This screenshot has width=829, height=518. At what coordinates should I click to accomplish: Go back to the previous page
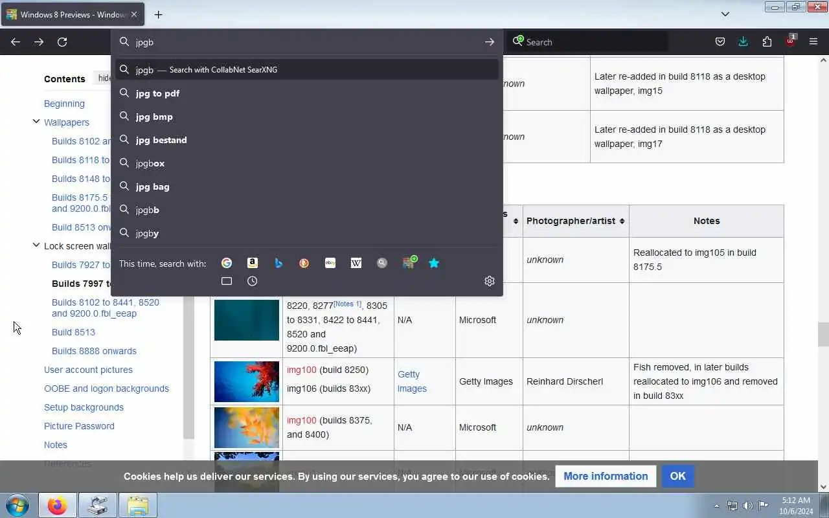pyautogui.click(x=16, y=42)
